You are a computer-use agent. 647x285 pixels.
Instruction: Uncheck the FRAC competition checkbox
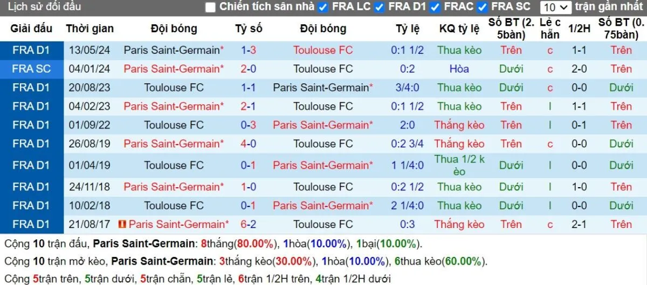coord(435,7)
